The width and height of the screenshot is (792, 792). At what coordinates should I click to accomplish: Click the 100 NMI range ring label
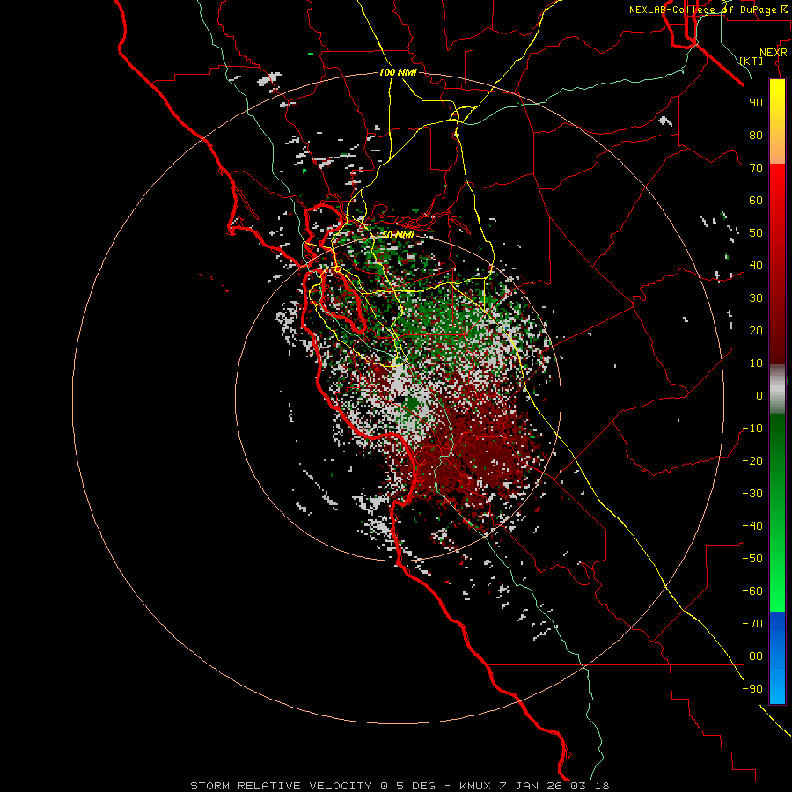pos(398,73)
